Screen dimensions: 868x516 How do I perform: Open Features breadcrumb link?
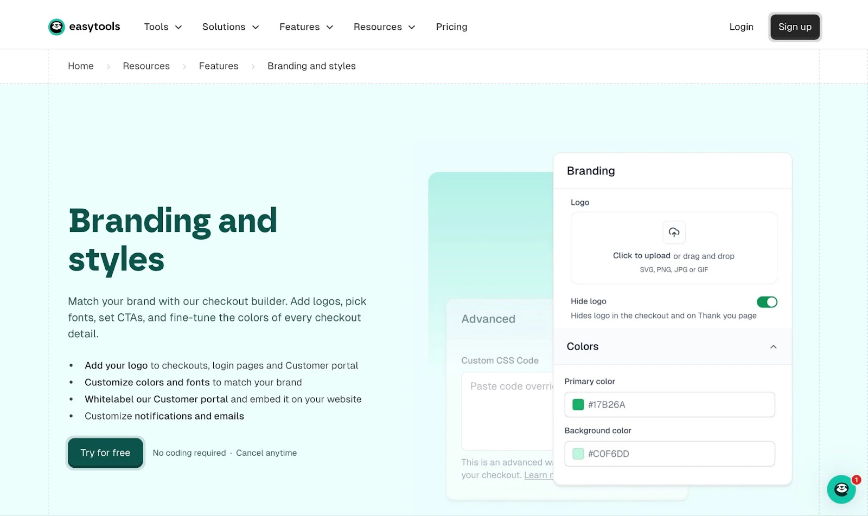(x=219, y=66)
